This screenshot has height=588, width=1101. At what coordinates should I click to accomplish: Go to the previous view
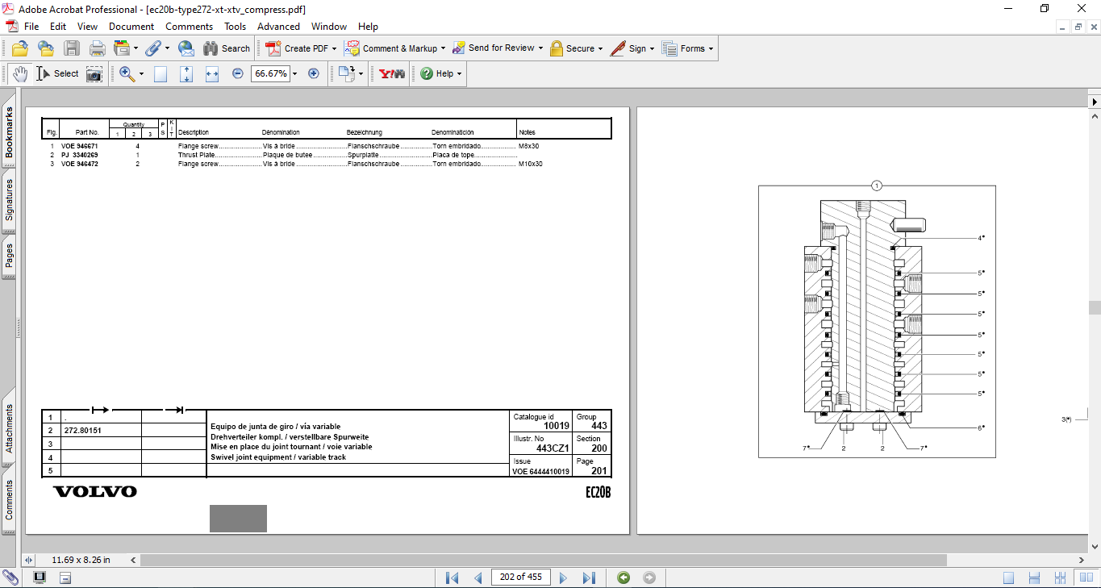623,578
